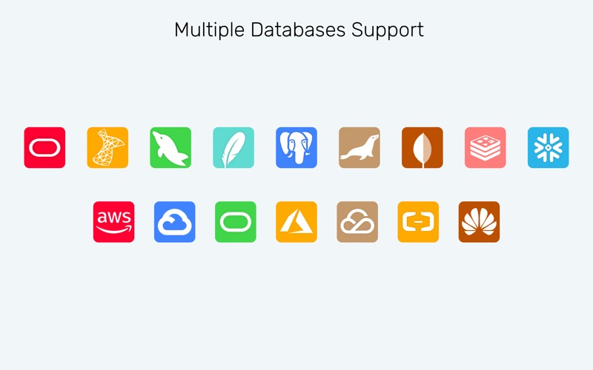The height and width of the screenshot is (370, 593).
Task: Choose the brown MongoDB leaf icon
Action: pyautogui.click(x=423, y=147)
